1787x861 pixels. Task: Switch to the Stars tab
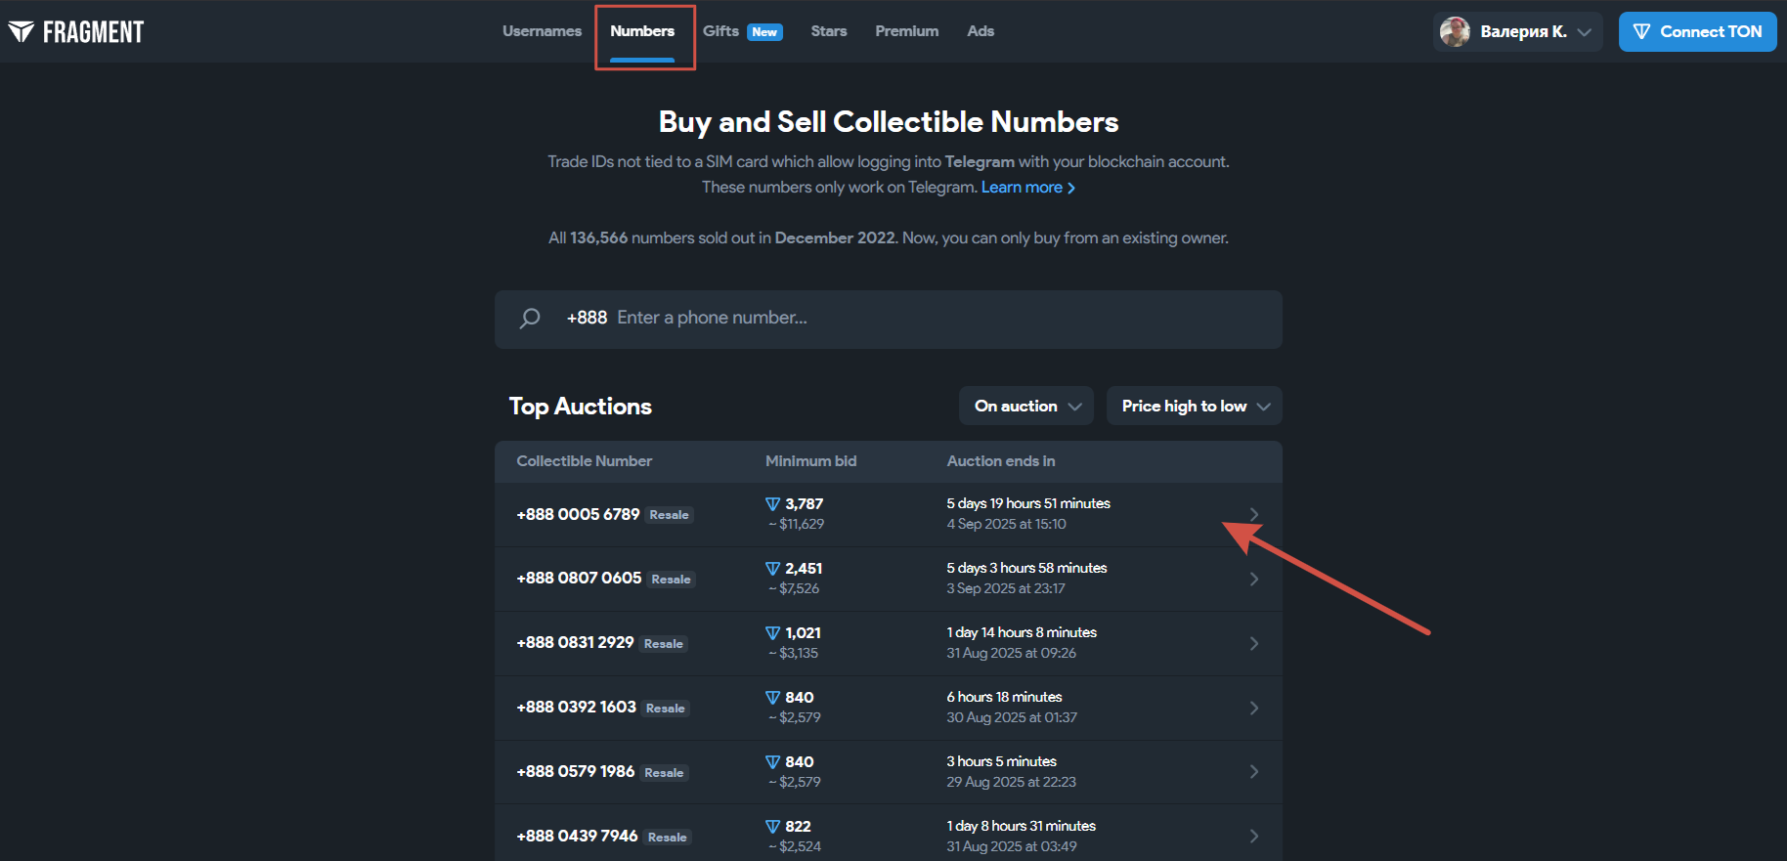[x=829, y=31]
